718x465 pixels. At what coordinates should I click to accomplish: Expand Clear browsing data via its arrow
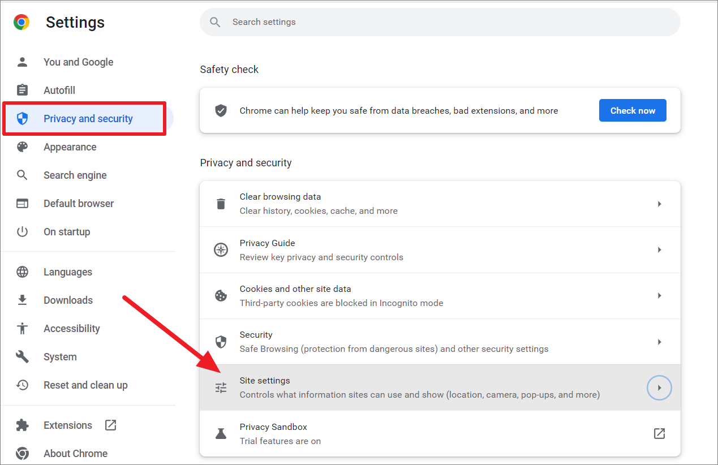click(659, 204)
